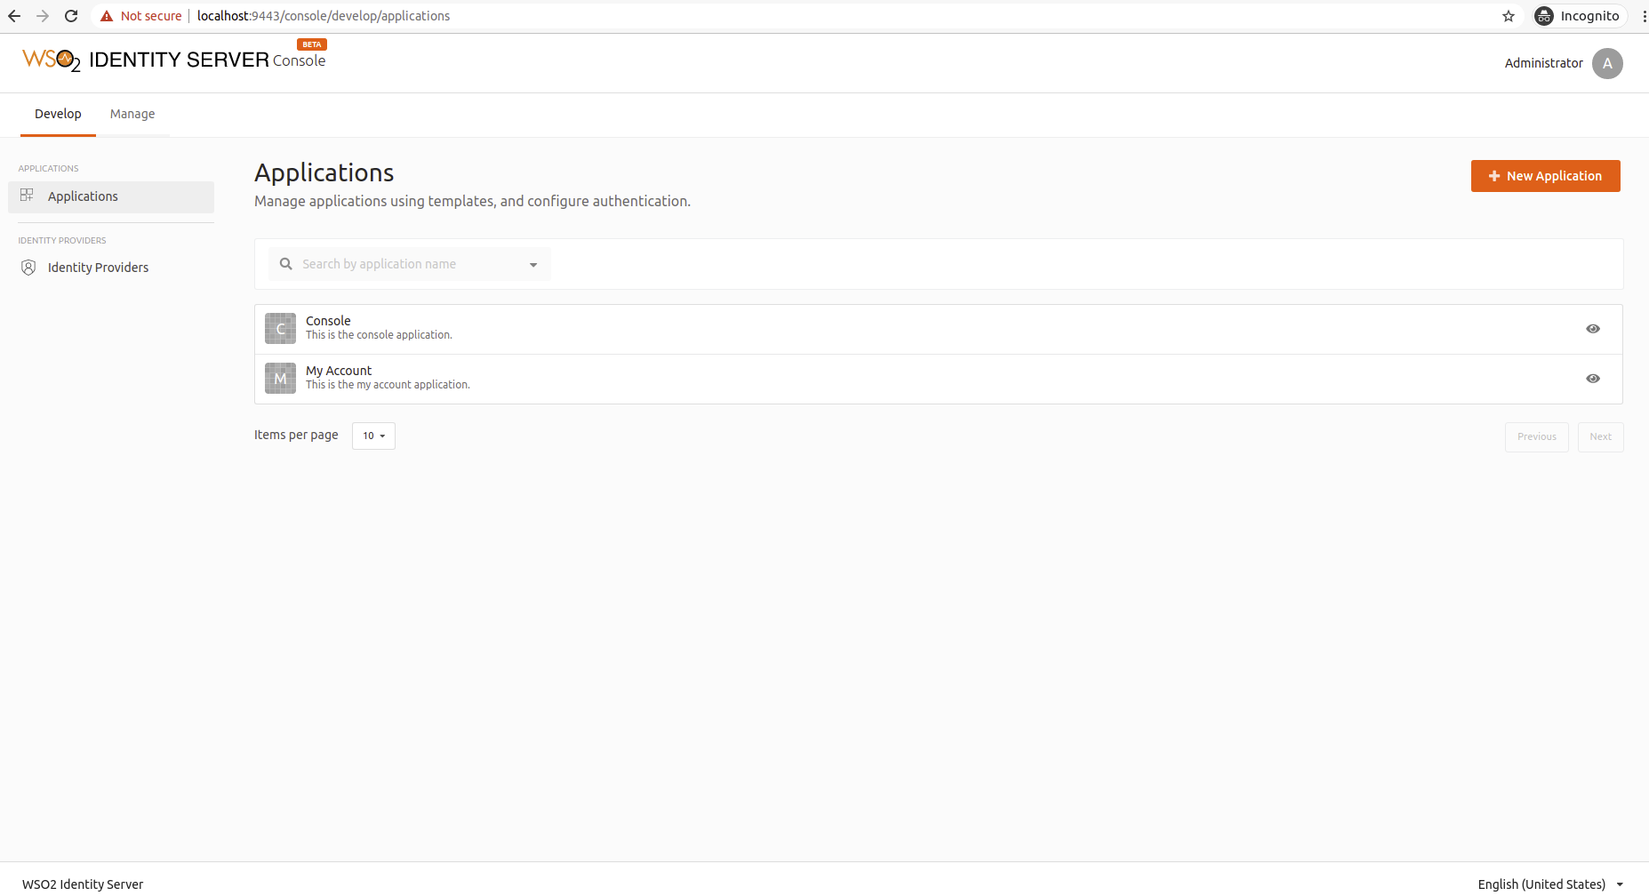Reveal details of the Console application
This screenshot has height=896, width=1649.
click(x=1592, y=328)
